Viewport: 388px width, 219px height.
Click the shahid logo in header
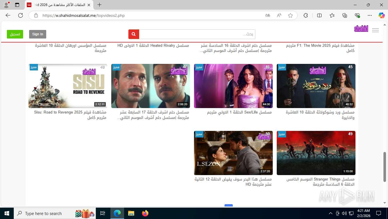pos(361,29)
